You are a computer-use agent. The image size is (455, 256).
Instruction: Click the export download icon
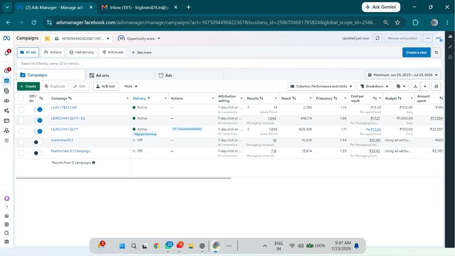pos(415,86)
